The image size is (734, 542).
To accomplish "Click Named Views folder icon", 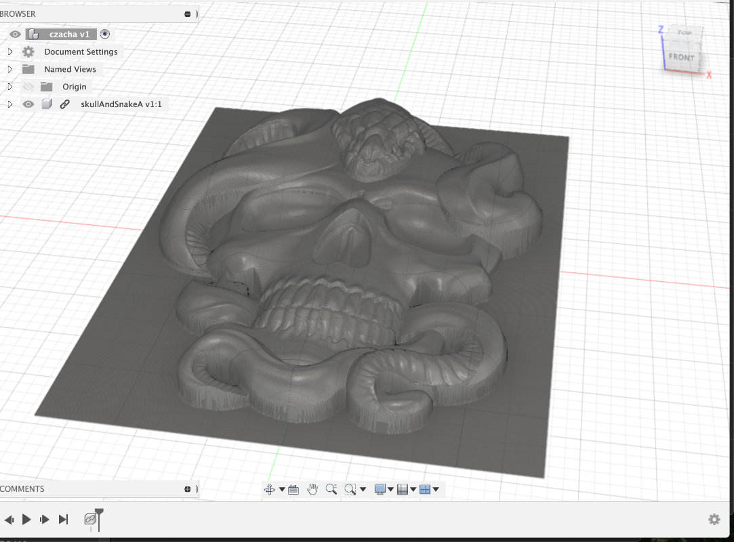I will point(28,69).
